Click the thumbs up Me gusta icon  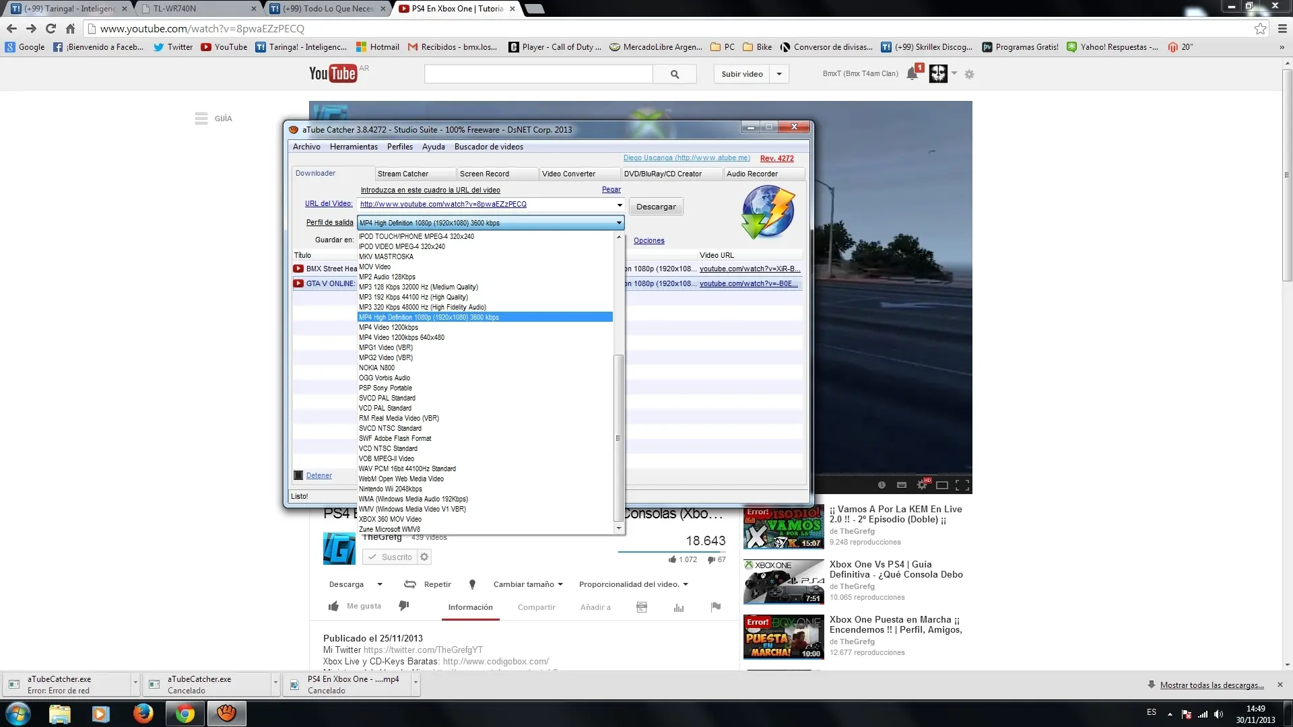pos(333,607)
